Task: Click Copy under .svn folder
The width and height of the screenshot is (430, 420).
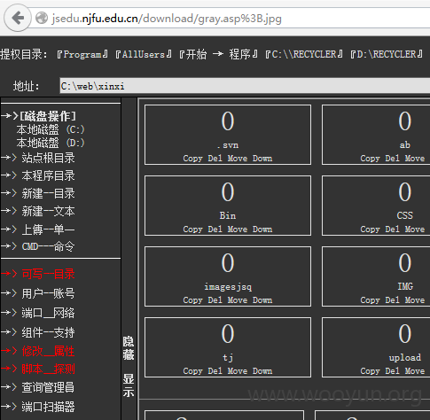Action: coord(192,159)
